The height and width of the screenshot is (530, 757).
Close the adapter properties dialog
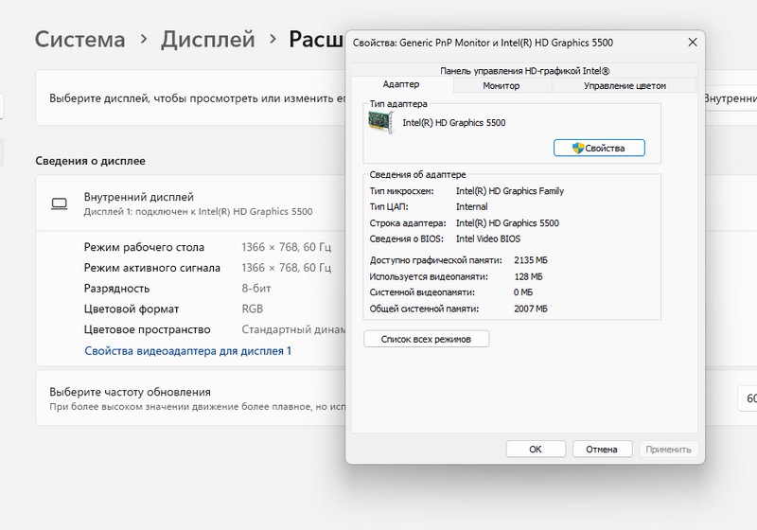pos(693,43)
